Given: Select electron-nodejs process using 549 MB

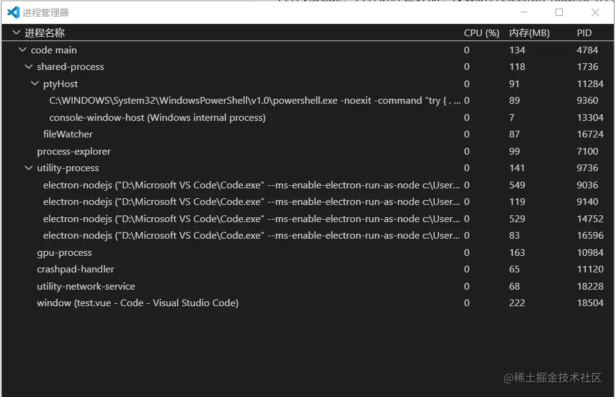Looking at the screenshot, I should tap(245, 185).
